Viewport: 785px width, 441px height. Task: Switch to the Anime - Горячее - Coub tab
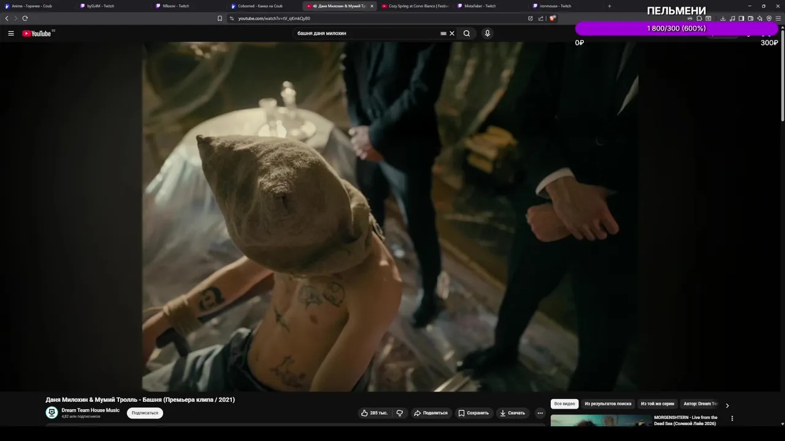pos(37,6)
